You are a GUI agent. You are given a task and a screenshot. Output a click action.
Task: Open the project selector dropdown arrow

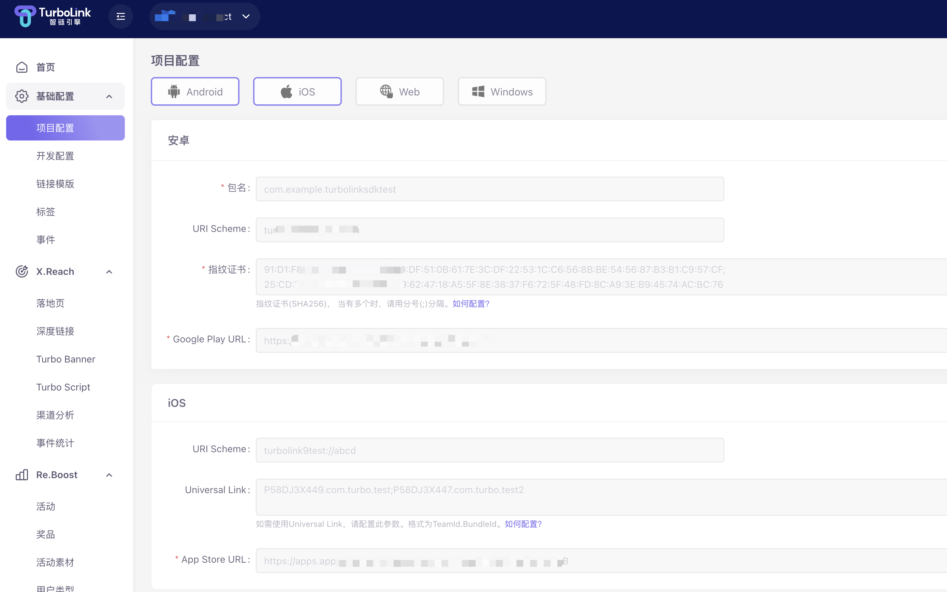[246, 16]
